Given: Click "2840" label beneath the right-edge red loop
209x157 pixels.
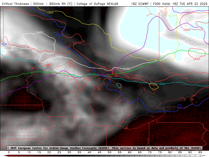Looking at the screenshot, I should (196, 59).
